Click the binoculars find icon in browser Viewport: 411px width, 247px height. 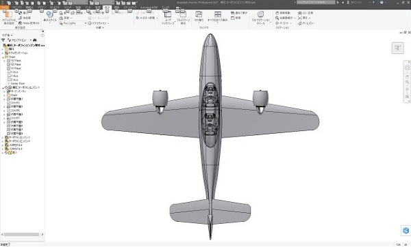pyautogui.click(x=35, y=40)
